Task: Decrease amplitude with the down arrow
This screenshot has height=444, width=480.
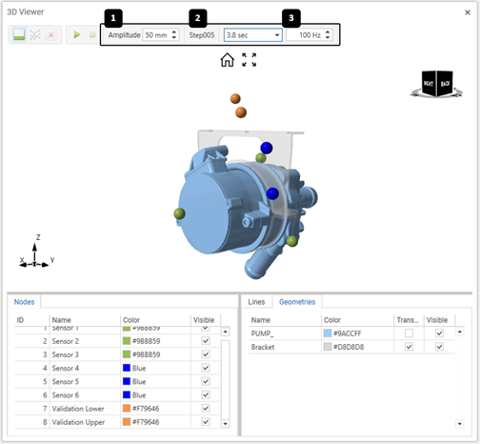Action: (x=174, y=38)
